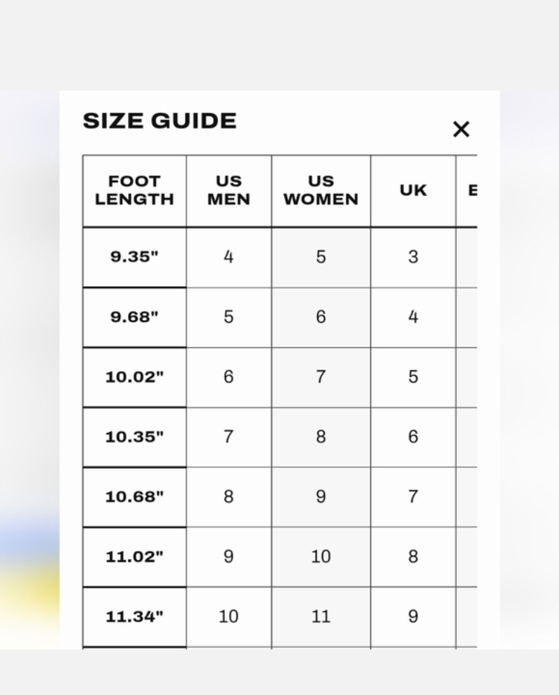Viewport: 559px width, 695px height.
Task: Select UK size 3 cell
Action: [x=413, y=257]
